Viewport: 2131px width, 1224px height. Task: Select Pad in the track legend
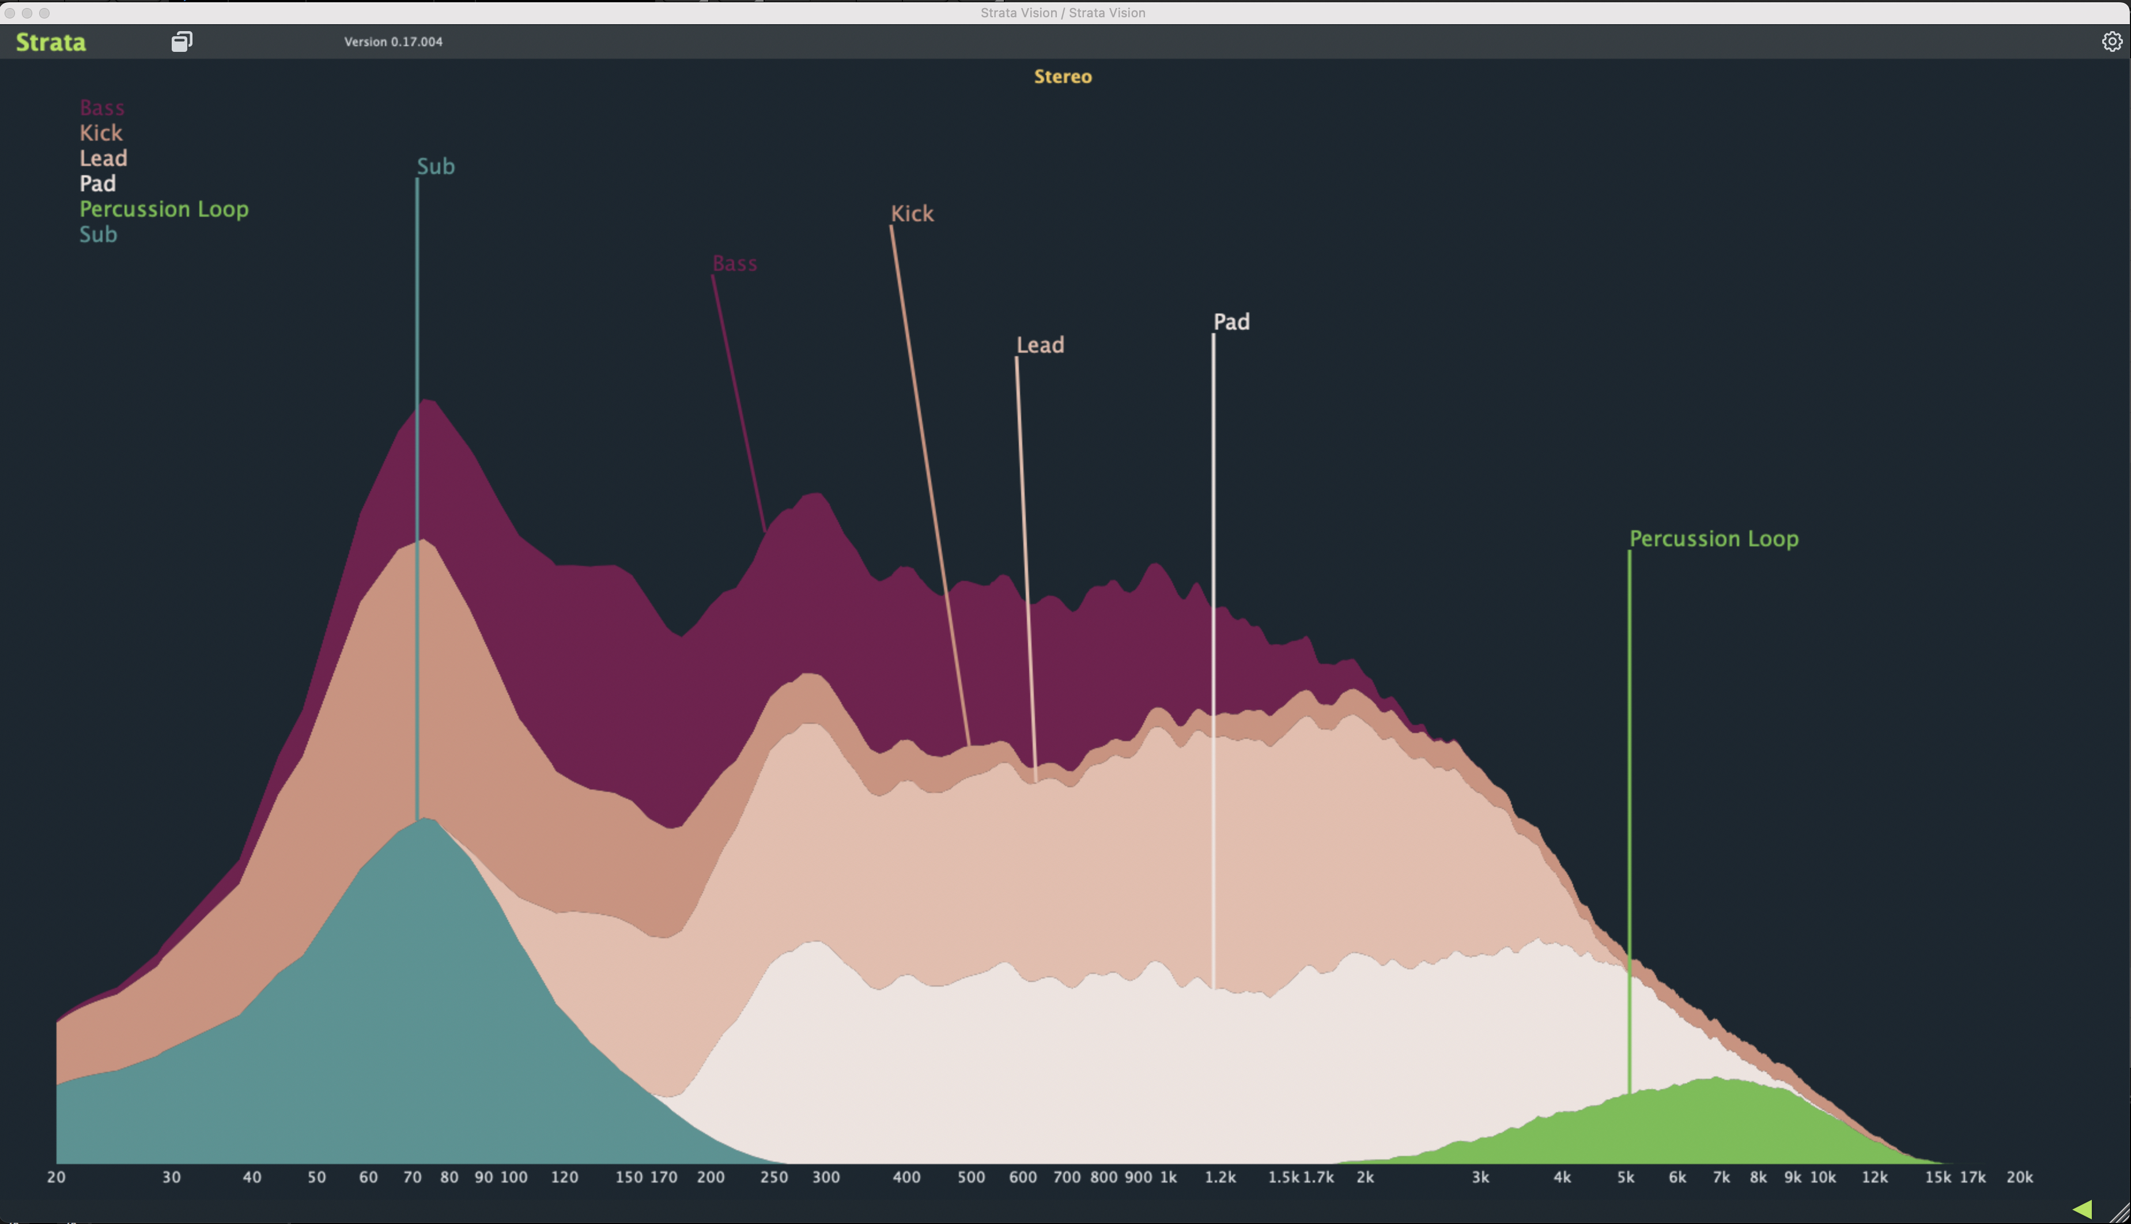coord(97,183)
